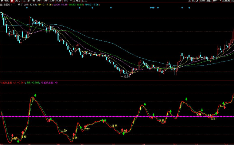This screenshot has height=145, width=234.
Task: Open the 30S period dropdown arrow
Action: pyautogui.click(x=71, y=1)
